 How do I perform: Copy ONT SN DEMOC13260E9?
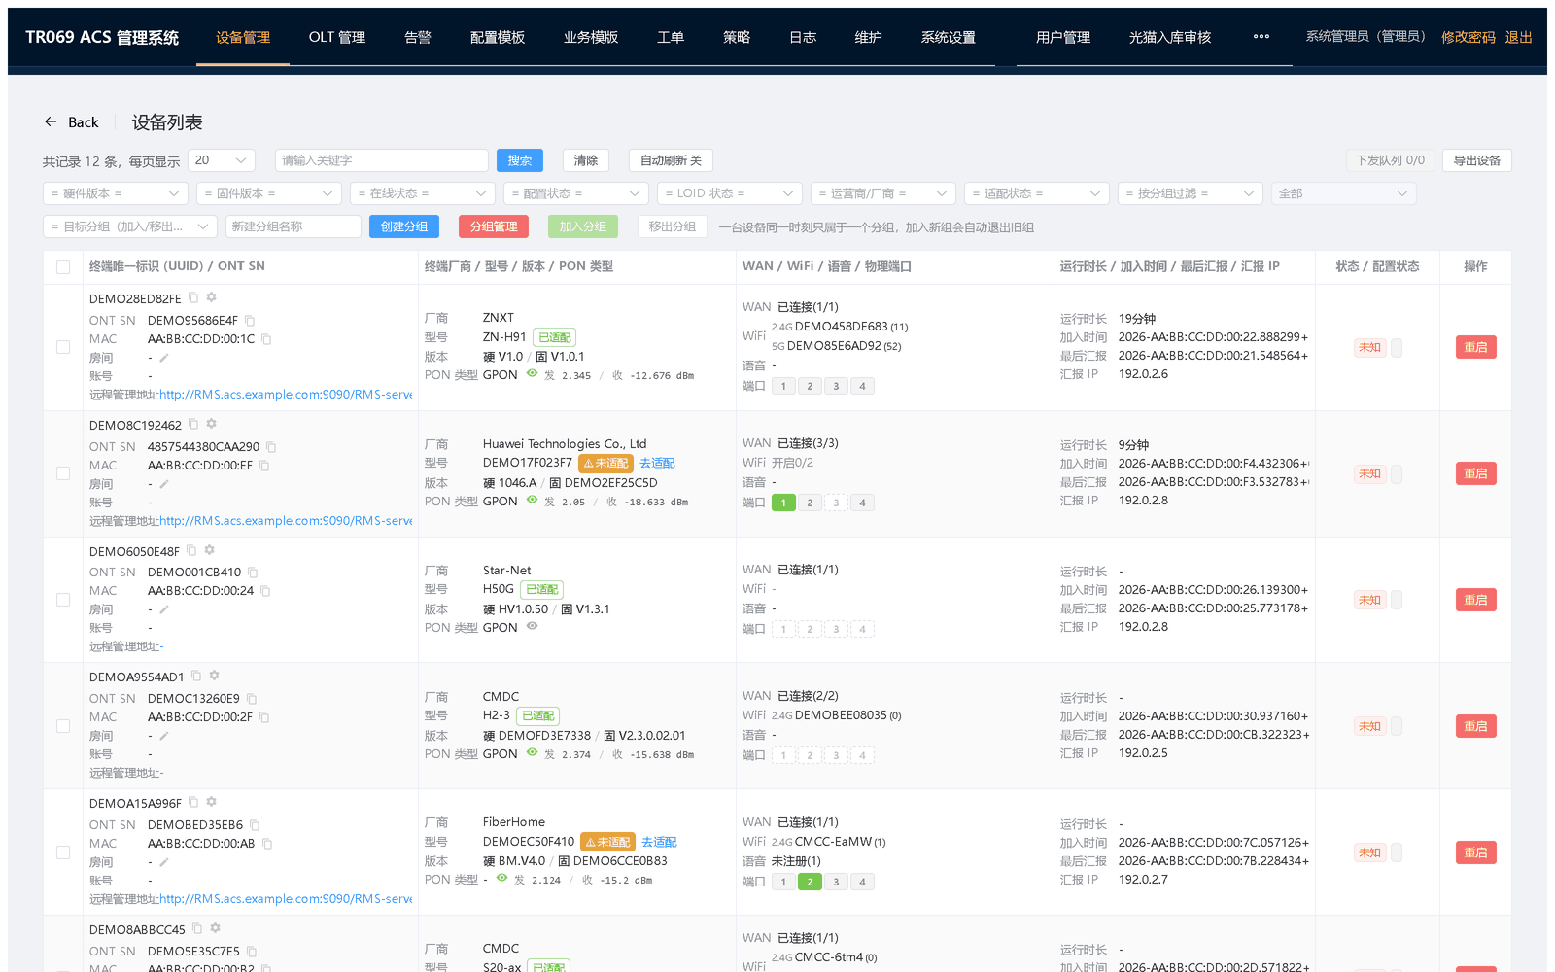[252, 699]
